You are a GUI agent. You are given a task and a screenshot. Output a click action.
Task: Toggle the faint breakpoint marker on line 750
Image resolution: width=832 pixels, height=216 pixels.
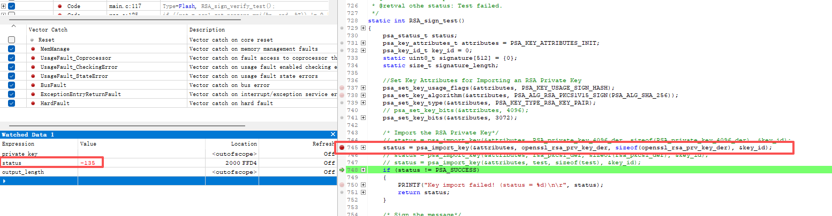pos(342,185)
